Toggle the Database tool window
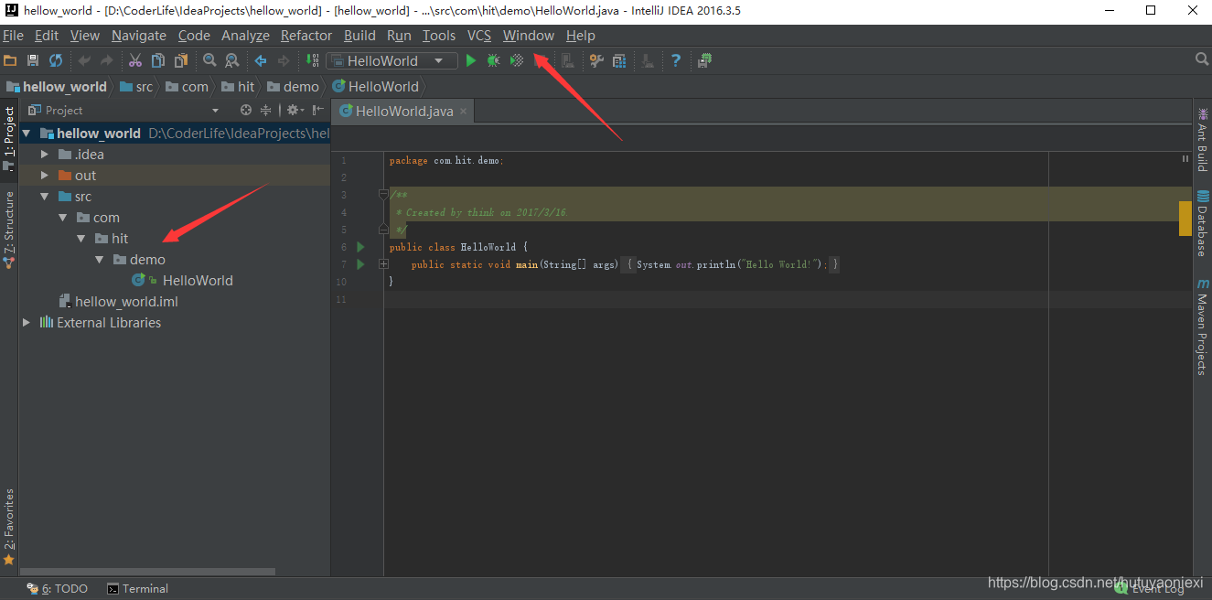 1203,224
